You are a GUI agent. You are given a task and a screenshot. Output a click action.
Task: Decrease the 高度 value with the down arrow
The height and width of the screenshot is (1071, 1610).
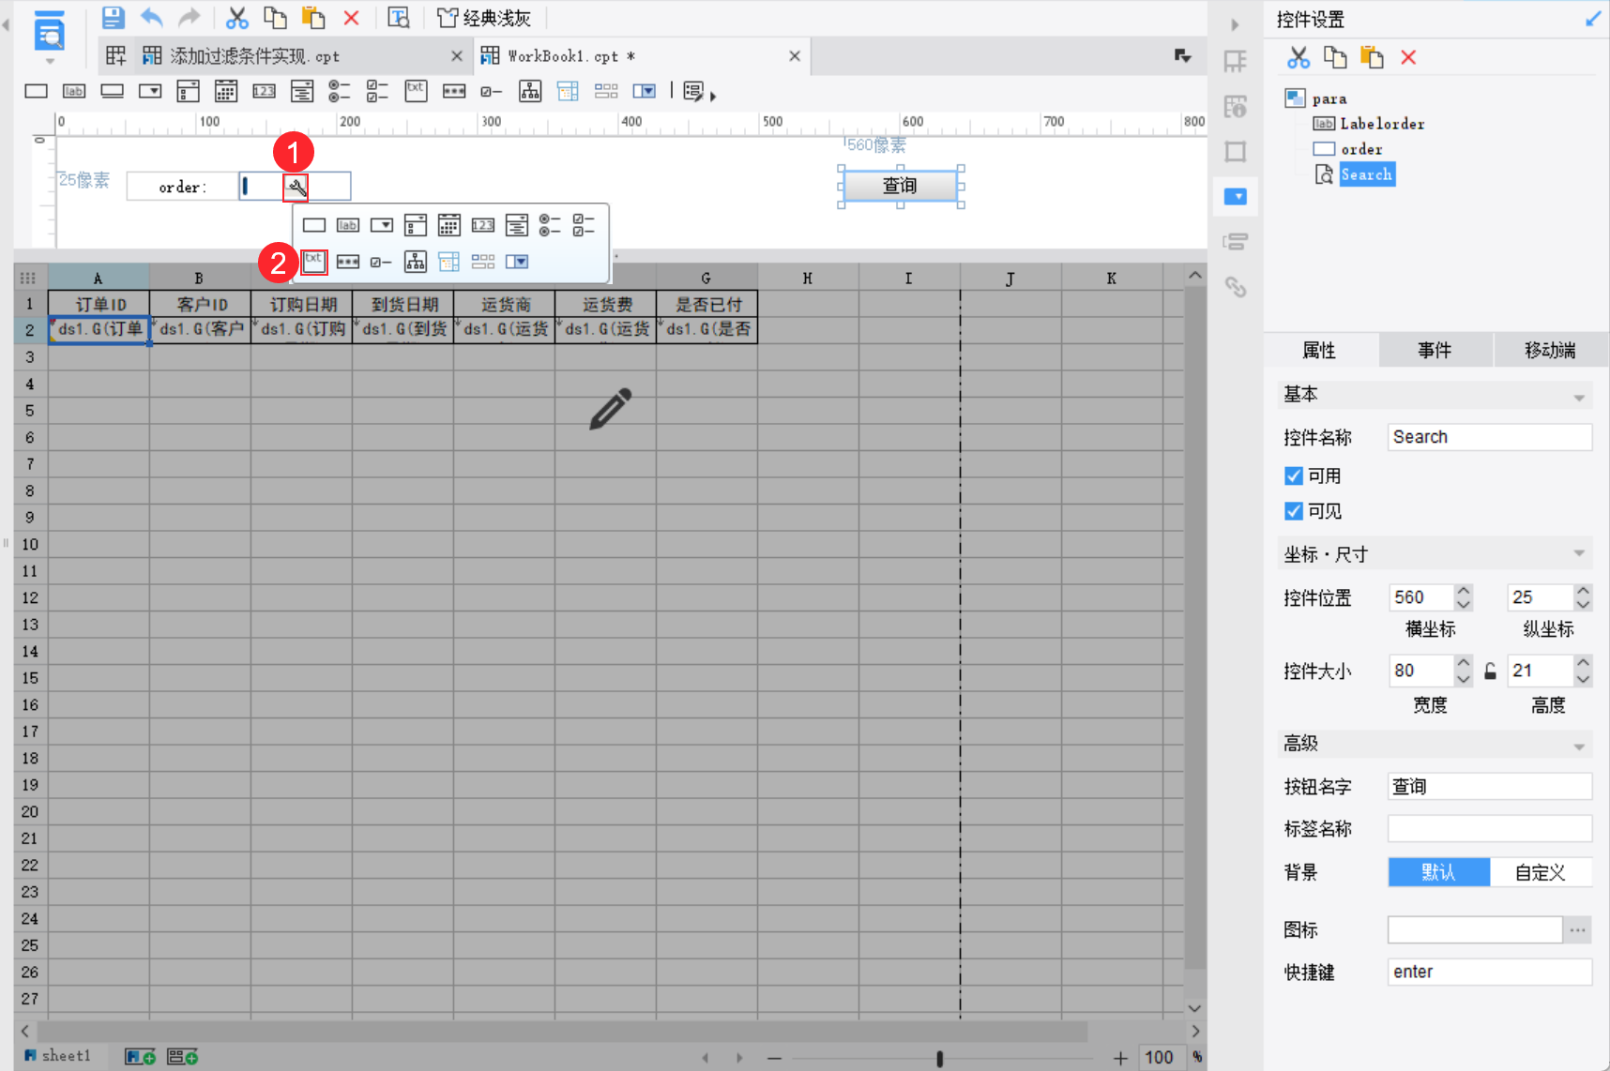[1584, 678]
